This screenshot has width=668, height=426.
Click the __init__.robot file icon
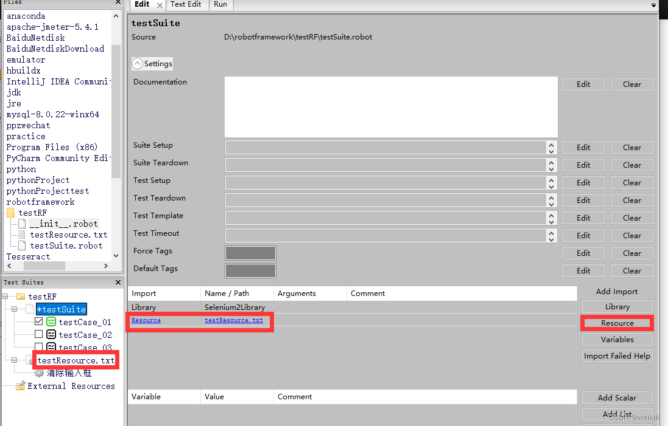(x=22, y=224)
